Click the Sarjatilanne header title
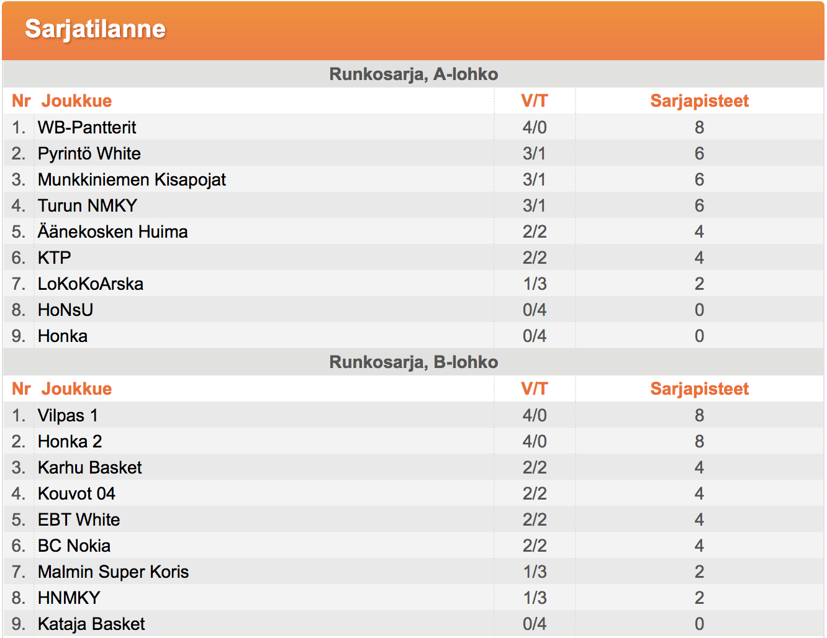Screen dimensions: 827x638 point(95,29)
